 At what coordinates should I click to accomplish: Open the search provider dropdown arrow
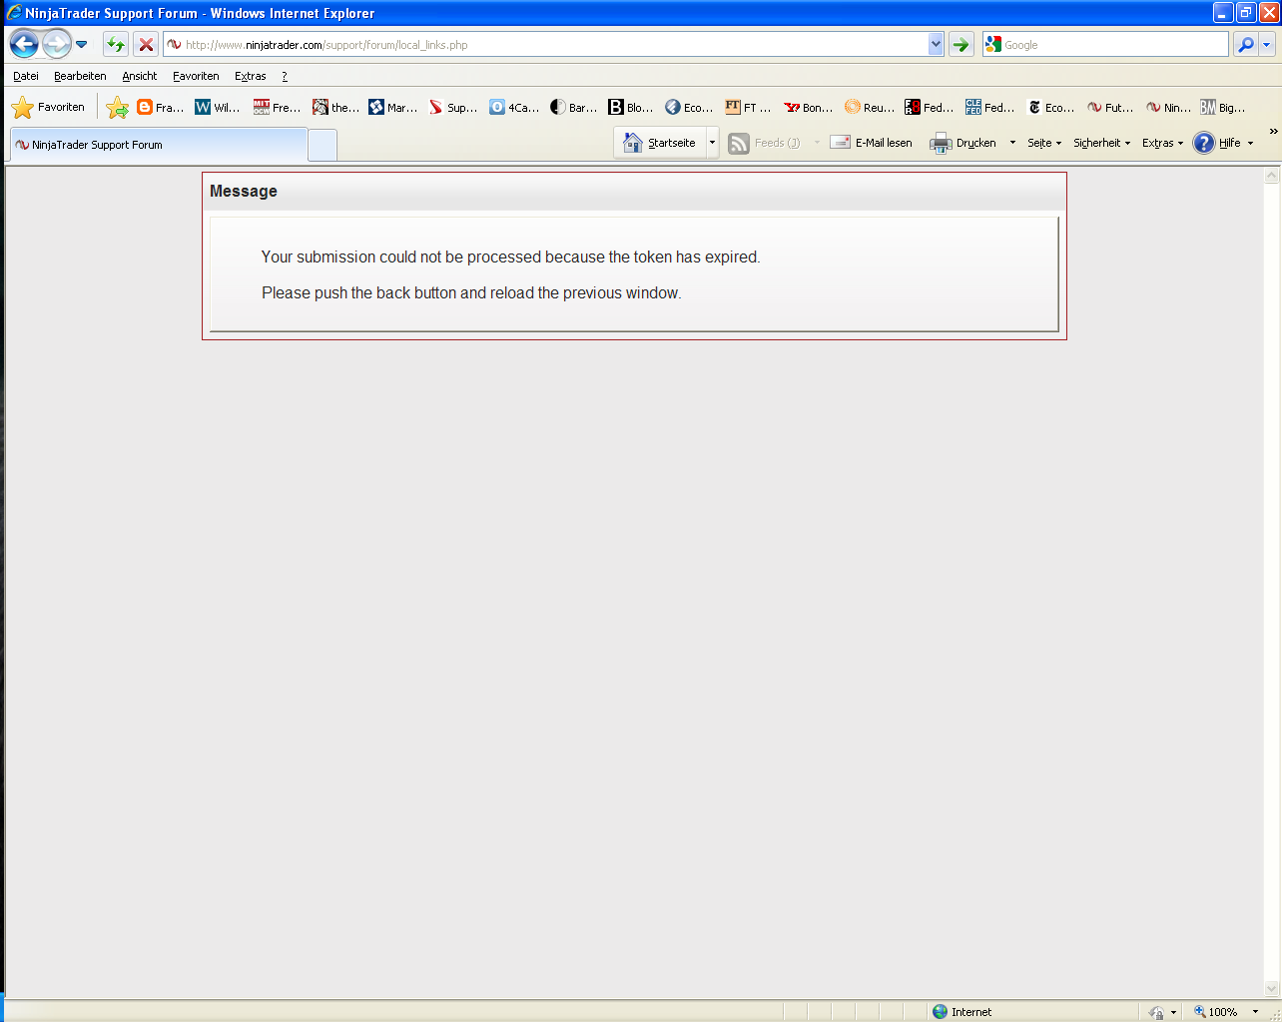(1267, 44)
